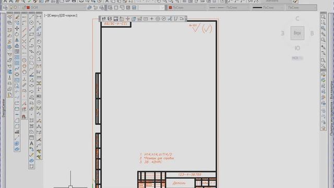Click the Zoom Out icon on right toolbar
Image resolution: width=334 pixels, height=188 pixels.
coord(324,53)
